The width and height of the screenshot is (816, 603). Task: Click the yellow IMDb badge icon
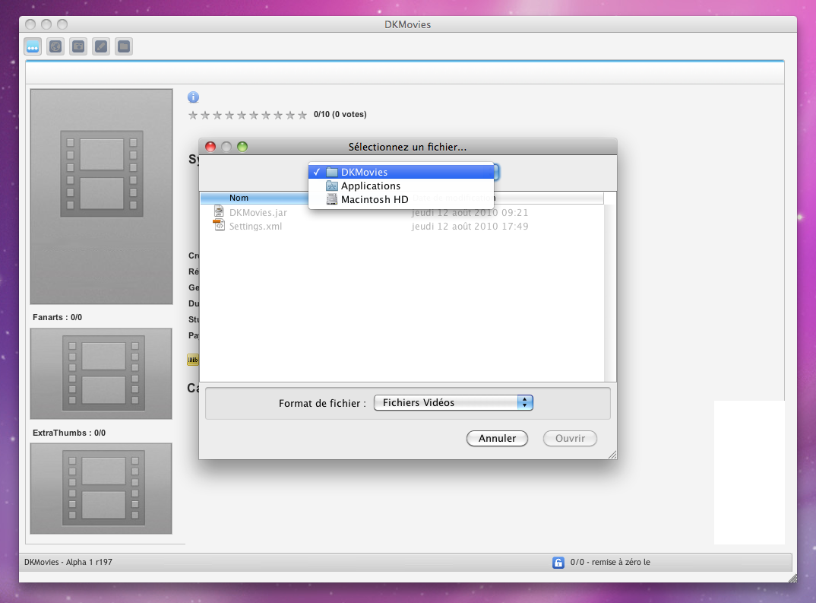coord(192,360)
